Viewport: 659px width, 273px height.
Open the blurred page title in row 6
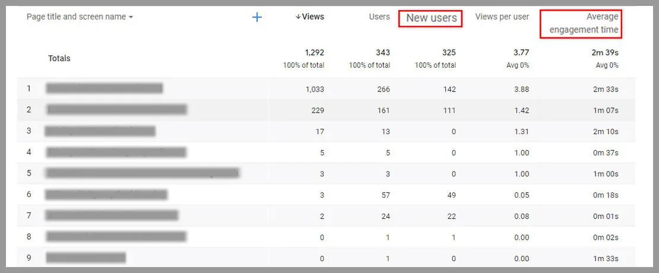point(106,195)
